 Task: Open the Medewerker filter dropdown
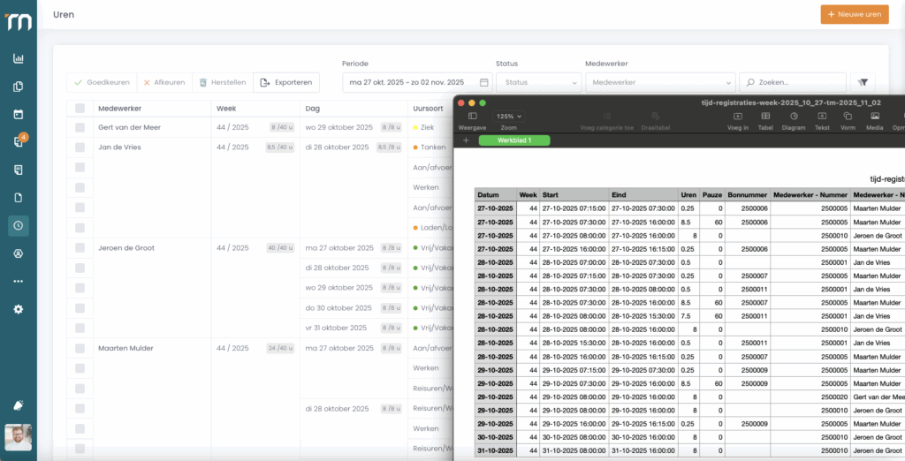point(659,82)
